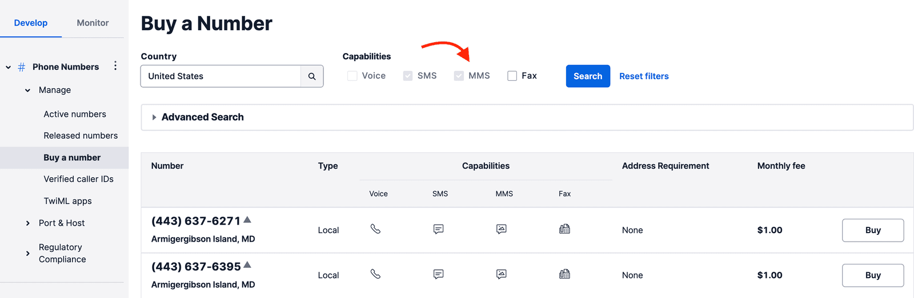
Task: Uncheck the MMS capability checkbox
Action: point(459,76)
